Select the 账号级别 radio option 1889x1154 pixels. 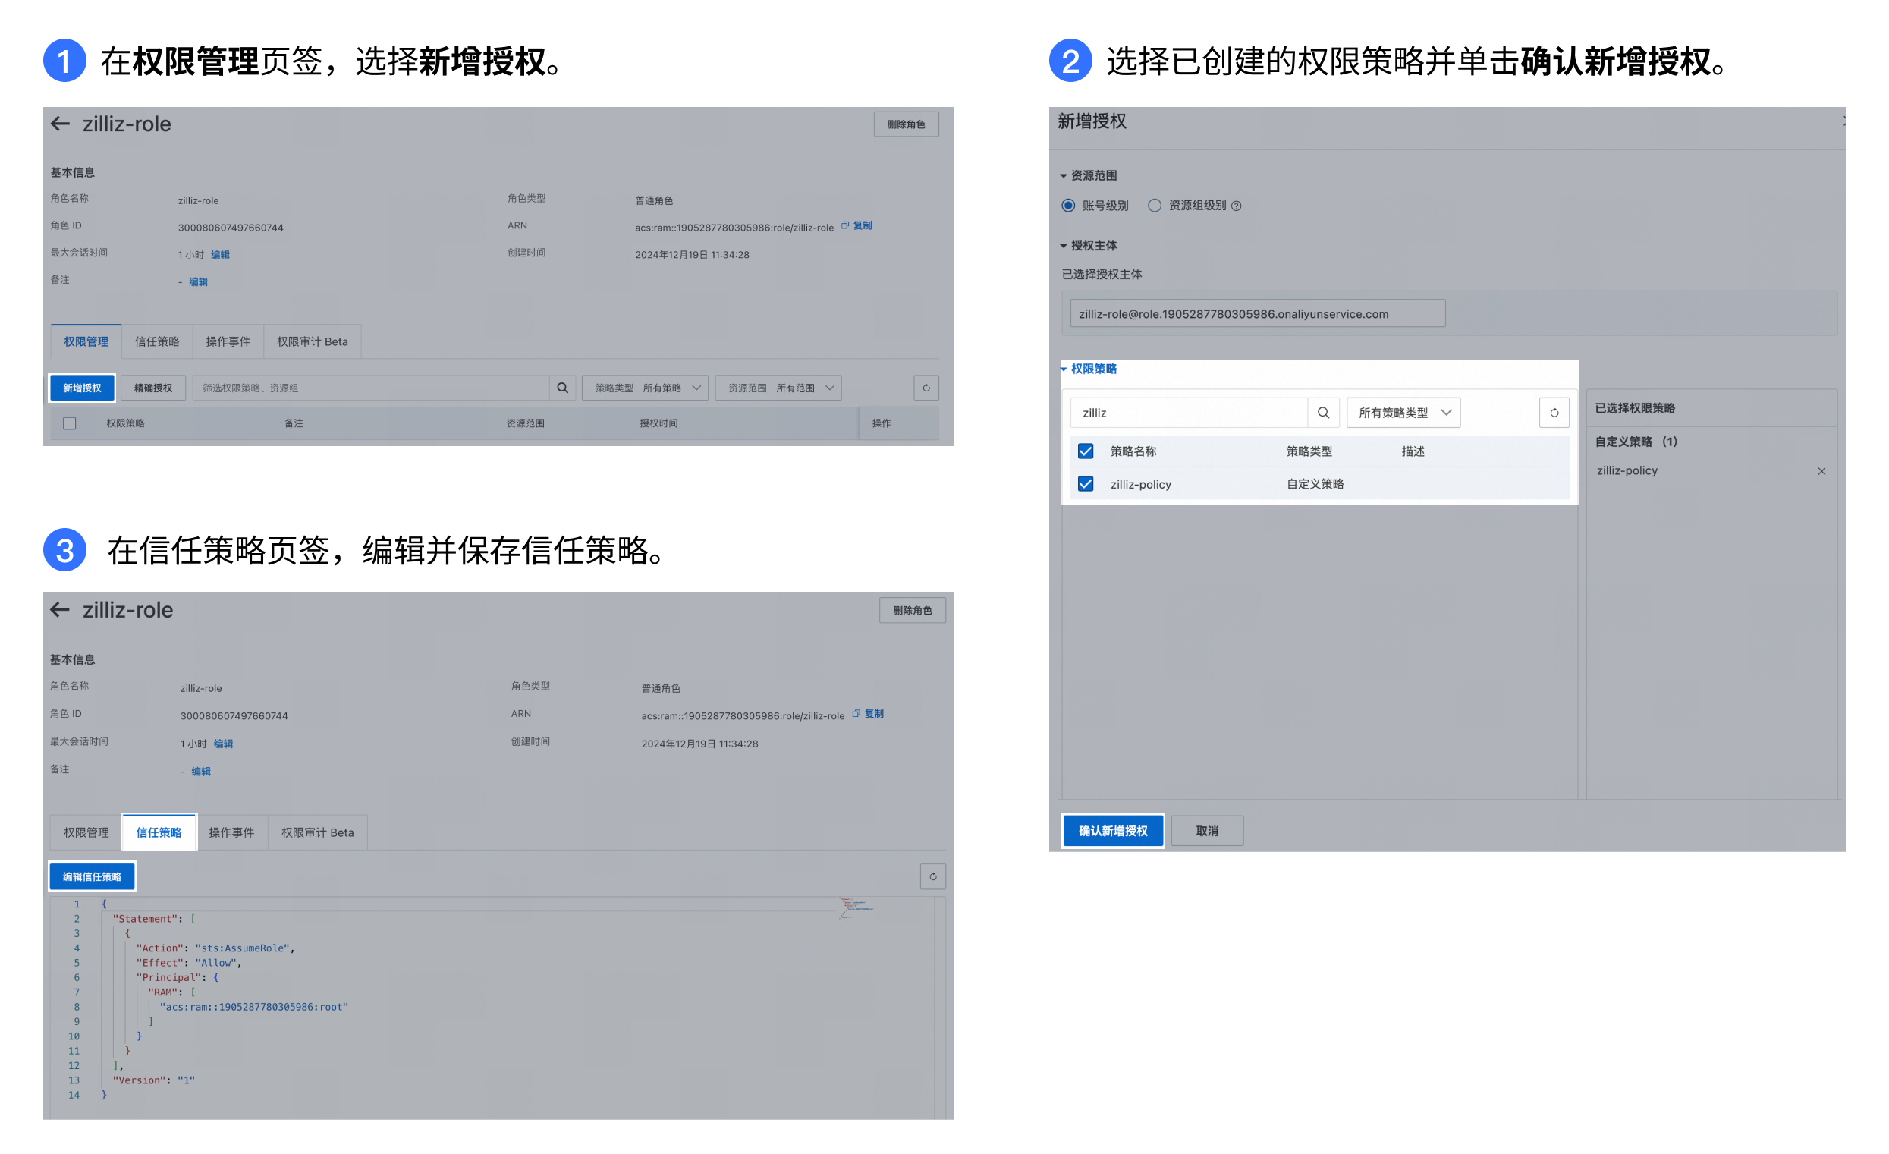click(1069, 206)
